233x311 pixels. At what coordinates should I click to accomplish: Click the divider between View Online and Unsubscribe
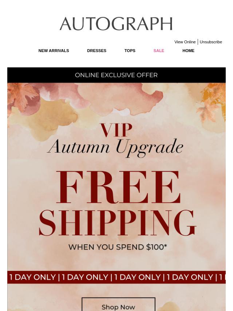198,42
